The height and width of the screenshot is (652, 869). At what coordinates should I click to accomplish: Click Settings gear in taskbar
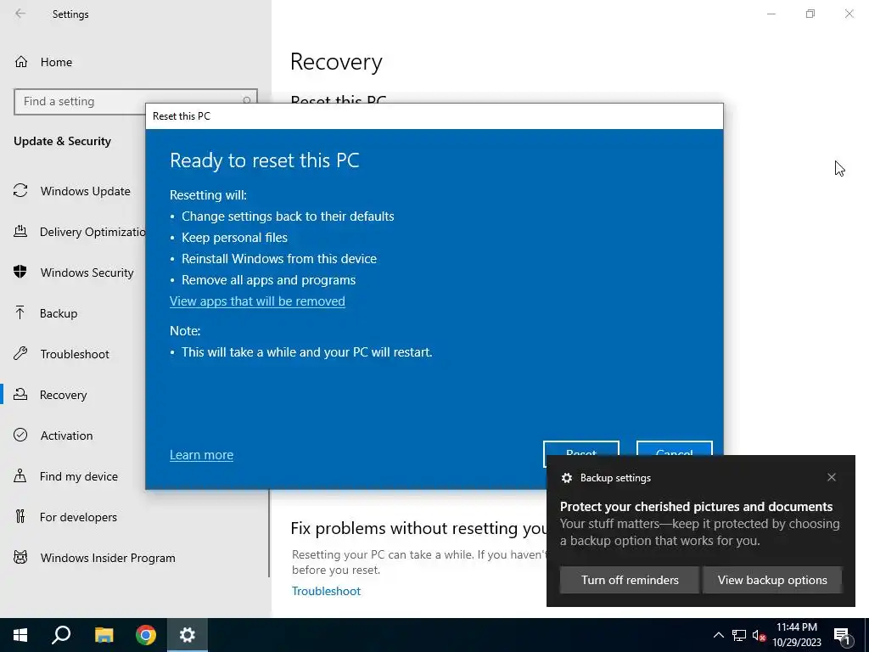pos(188,635)
